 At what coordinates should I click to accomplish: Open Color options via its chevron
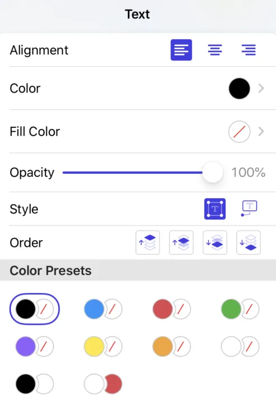click(x=261, y=89)
